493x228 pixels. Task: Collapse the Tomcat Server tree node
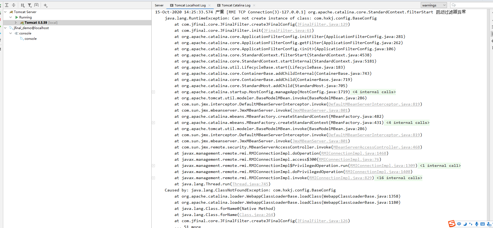5,12
